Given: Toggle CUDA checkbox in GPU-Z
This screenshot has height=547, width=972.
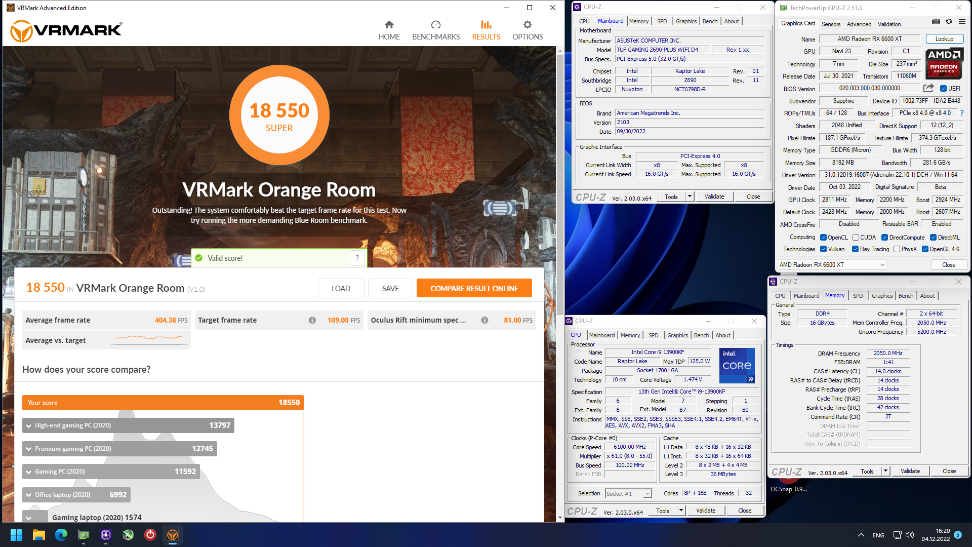Looking at the screenshot, I should (x=856, y=237).
